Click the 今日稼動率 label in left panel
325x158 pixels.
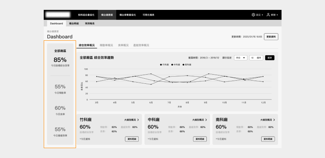pyautogui.click(x=60, y=93)
